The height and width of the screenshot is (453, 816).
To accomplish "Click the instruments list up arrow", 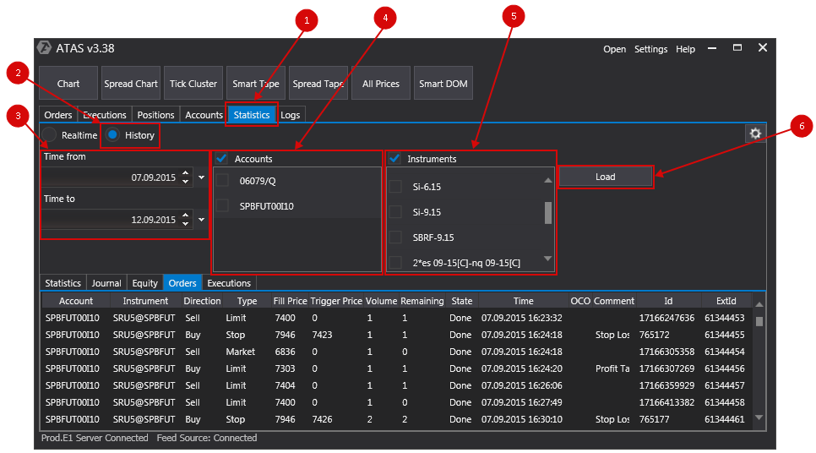I will [x=547, y=180].
